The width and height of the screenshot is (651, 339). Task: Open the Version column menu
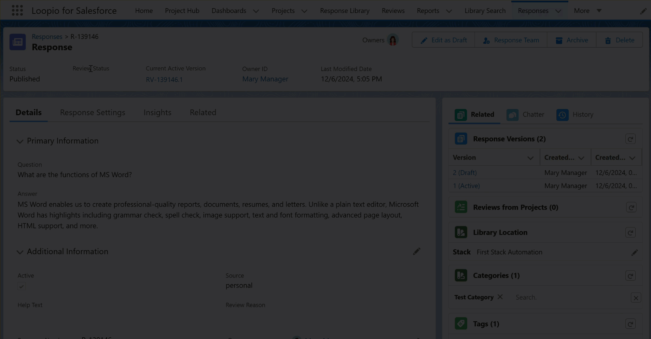click(530, 158)
